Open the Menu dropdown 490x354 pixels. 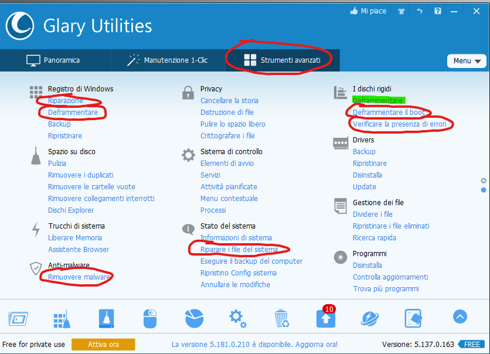point(467,61)
